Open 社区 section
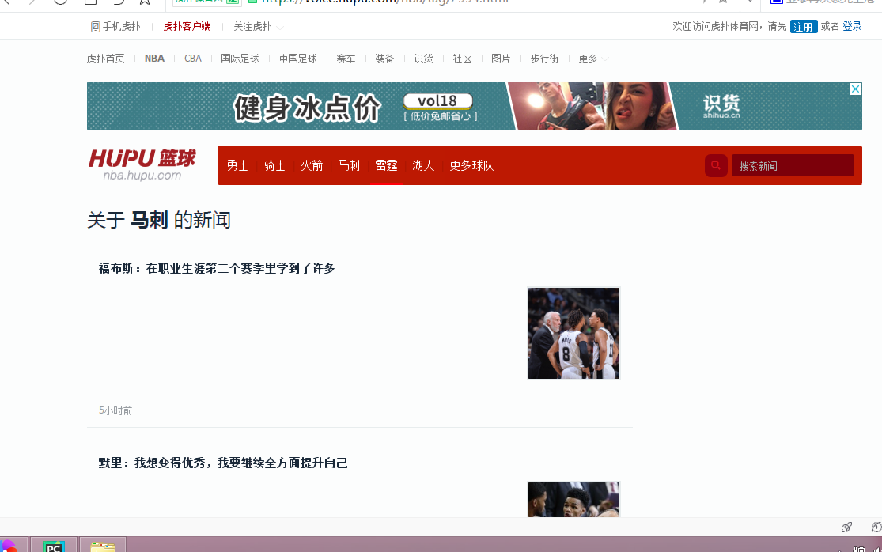This screenshot has width=882, height=552. tap(463, 59)
